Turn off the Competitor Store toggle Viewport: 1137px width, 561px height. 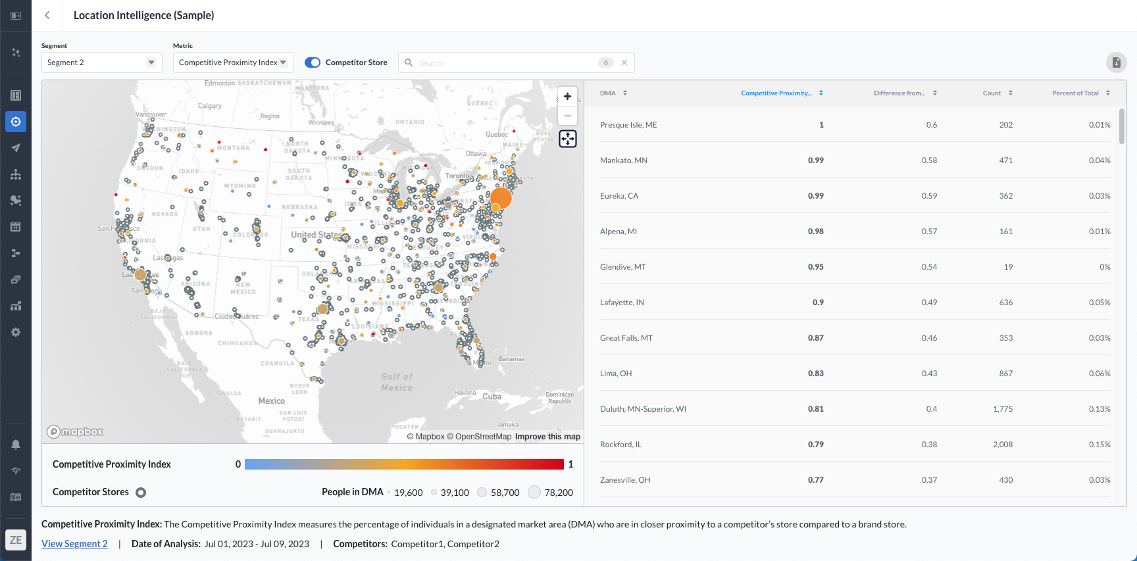(313, 62)
